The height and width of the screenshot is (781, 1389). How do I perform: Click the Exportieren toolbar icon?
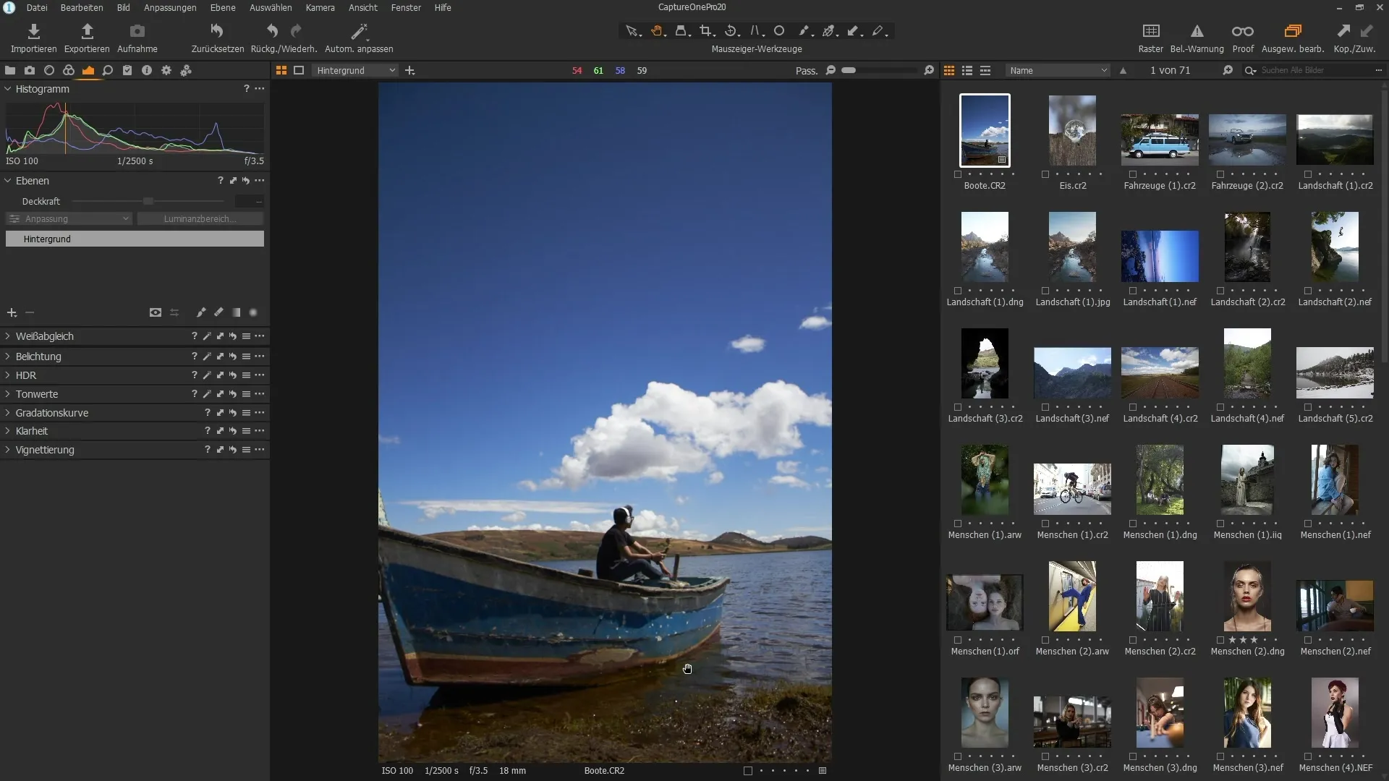coord(87,31)
